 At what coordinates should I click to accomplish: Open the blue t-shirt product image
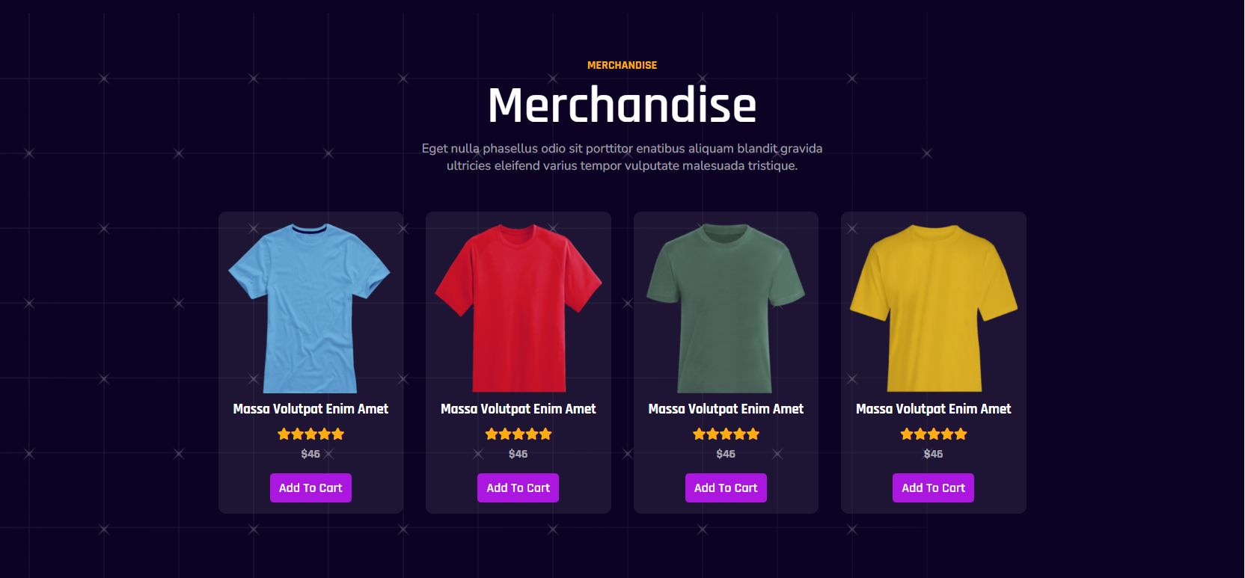[311, 307]
